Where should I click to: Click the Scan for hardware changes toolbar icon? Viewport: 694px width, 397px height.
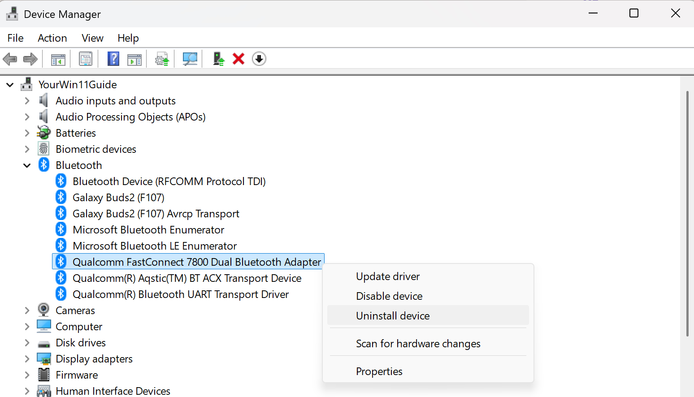[x=189, y=59]
